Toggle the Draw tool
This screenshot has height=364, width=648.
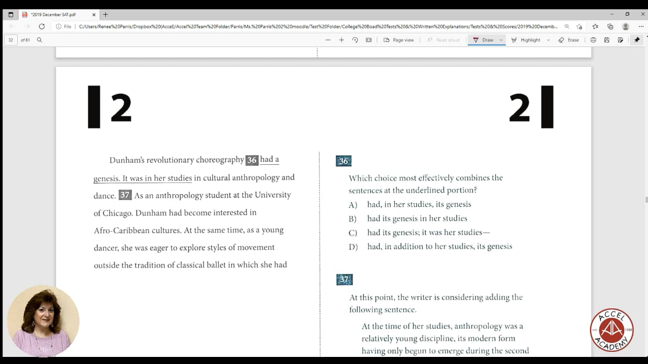click(483, 40)
